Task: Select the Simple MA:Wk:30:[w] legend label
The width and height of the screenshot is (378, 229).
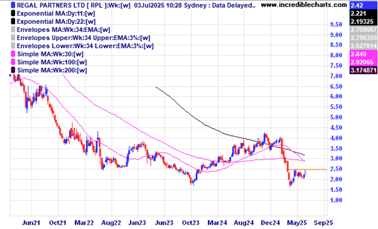Action: [x=50, y=54]
